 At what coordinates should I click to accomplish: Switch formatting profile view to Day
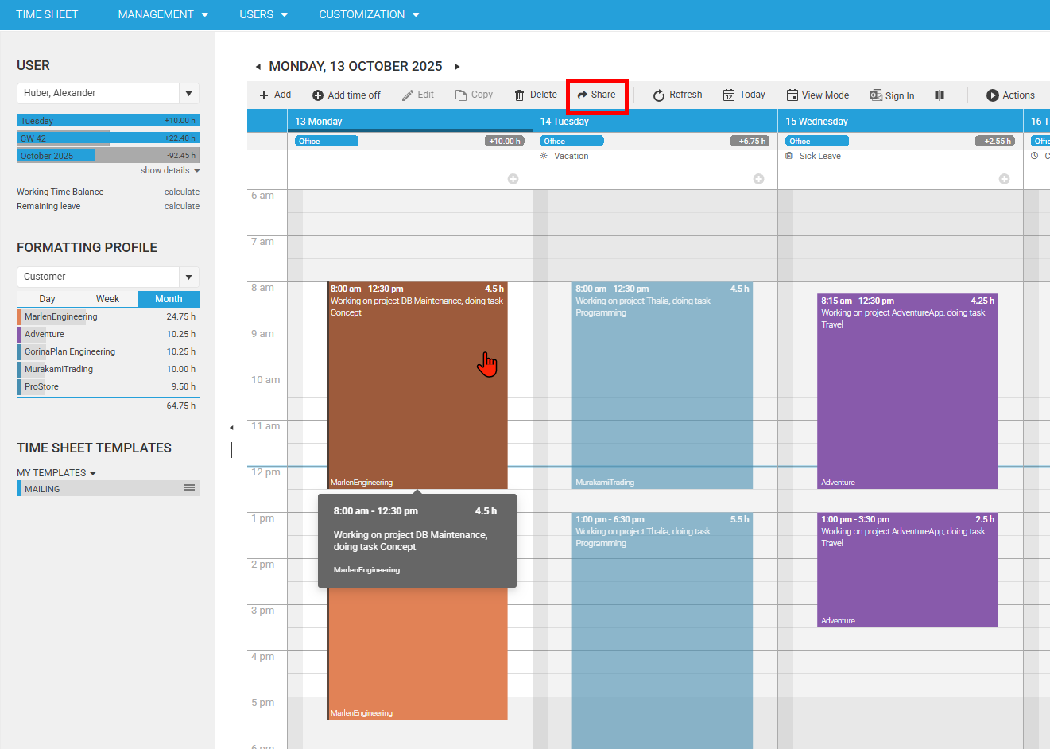(47, 299)
